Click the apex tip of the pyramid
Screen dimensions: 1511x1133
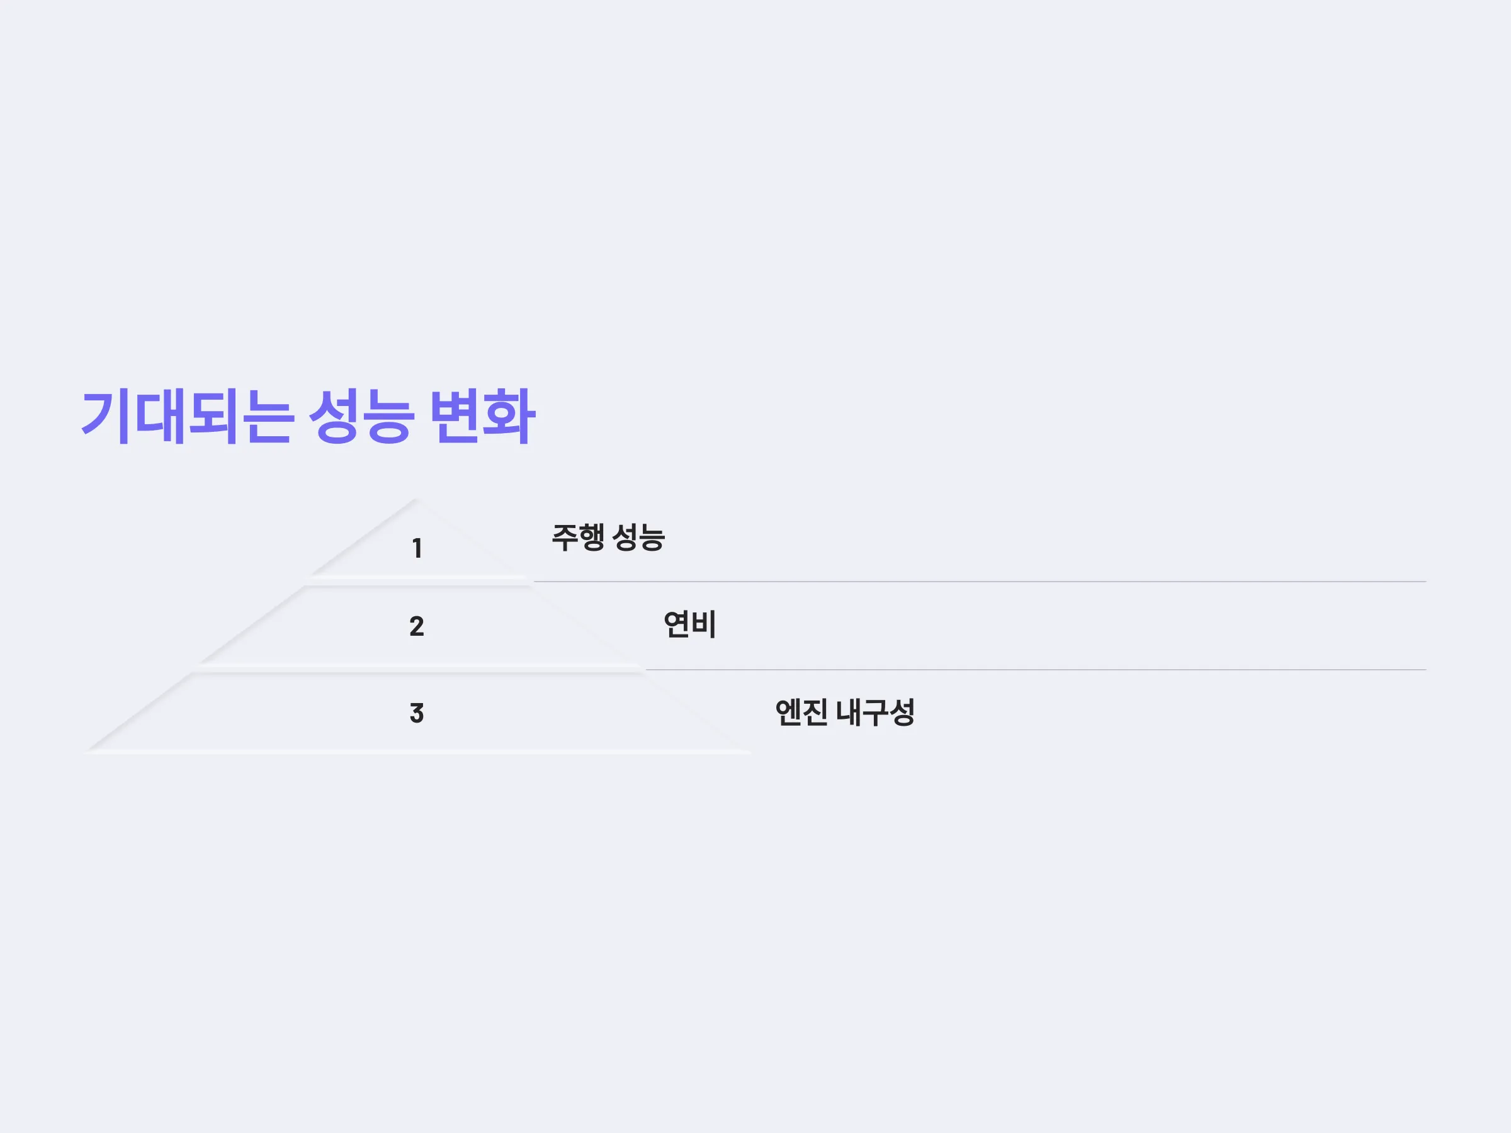click(416, 501)
